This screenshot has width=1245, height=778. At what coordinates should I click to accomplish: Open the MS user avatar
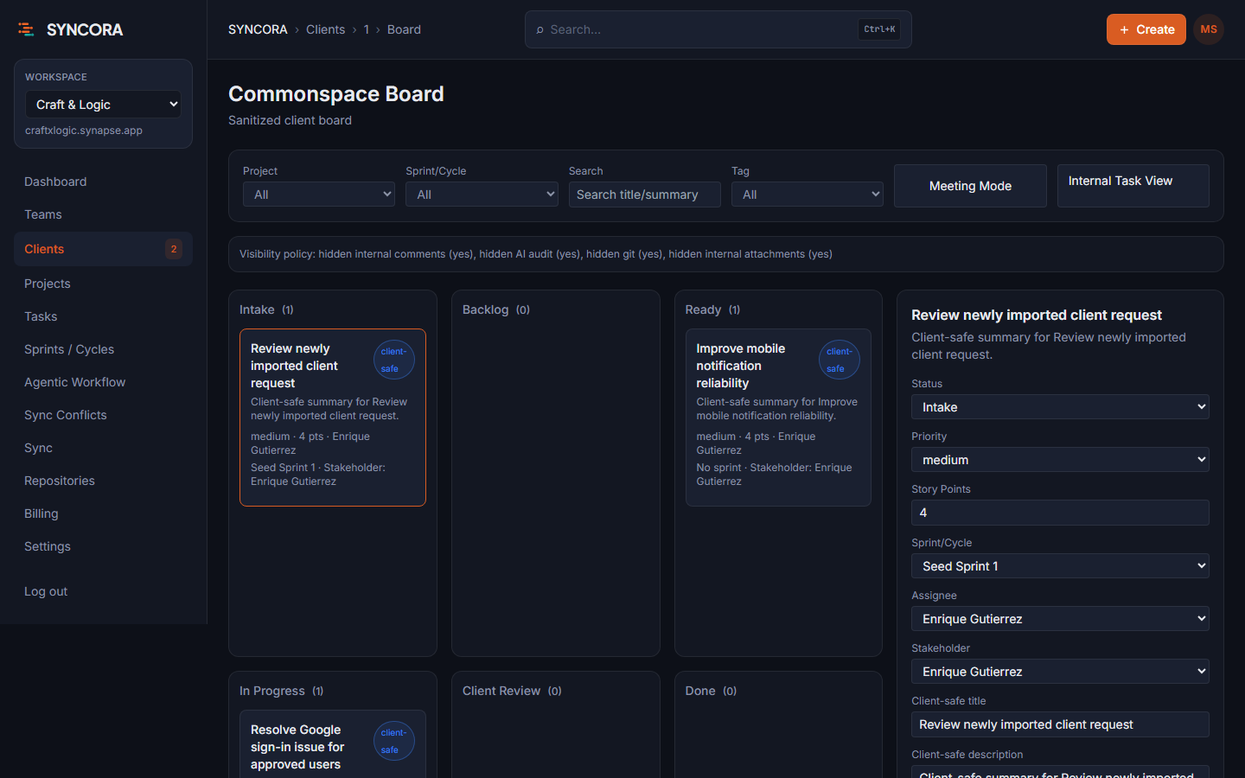click(x=1209, y=29)
